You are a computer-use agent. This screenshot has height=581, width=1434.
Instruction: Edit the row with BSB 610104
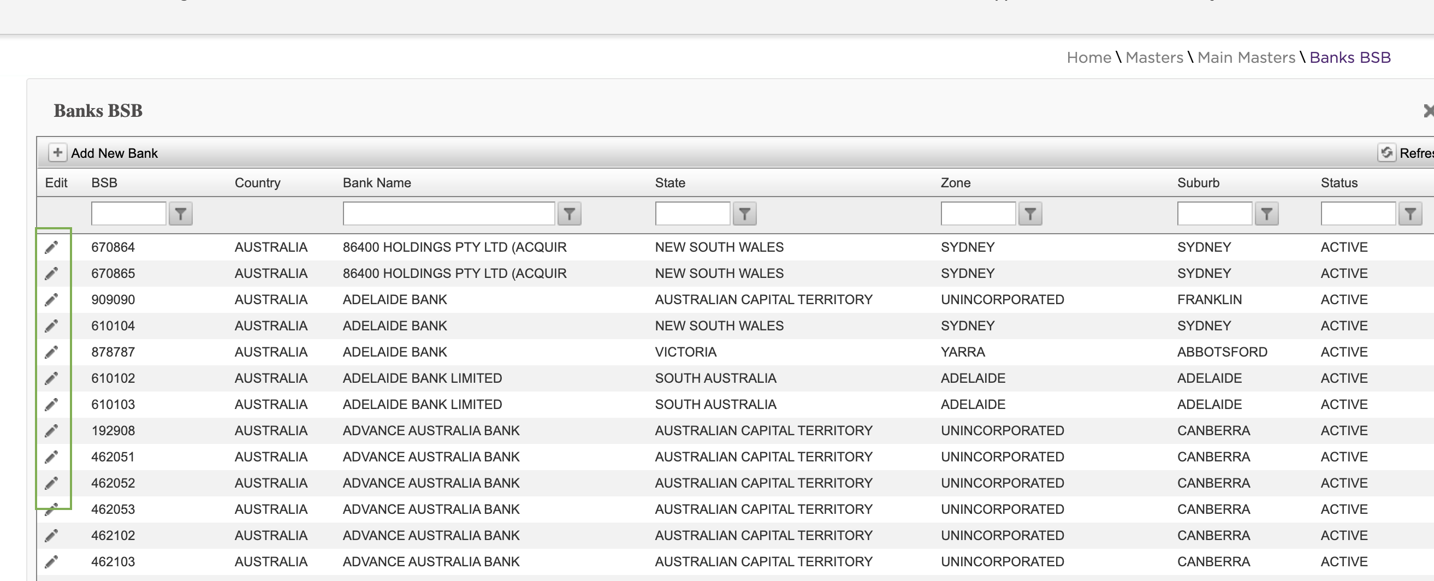click(51, 325)
